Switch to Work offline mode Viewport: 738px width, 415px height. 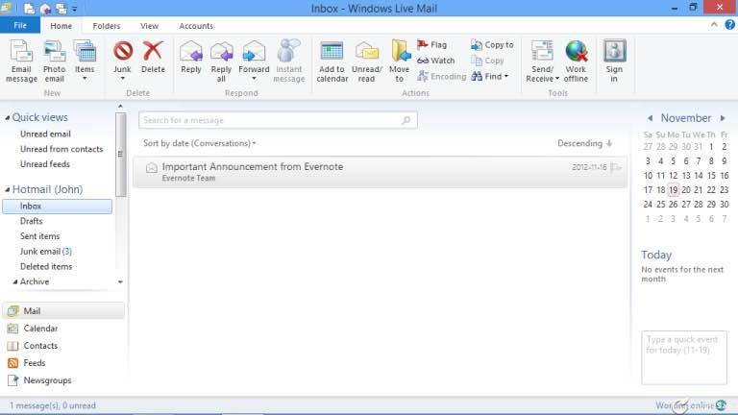click(577, 61)
